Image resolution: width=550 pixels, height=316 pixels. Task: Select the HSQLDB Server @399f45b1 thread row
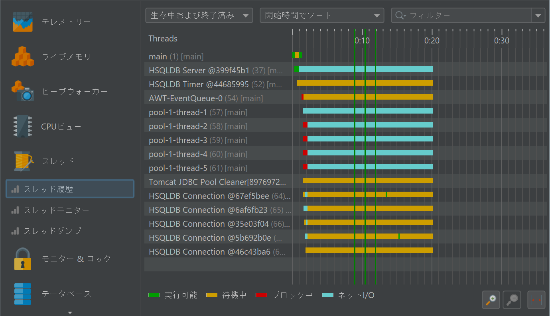tap(345, 69)
